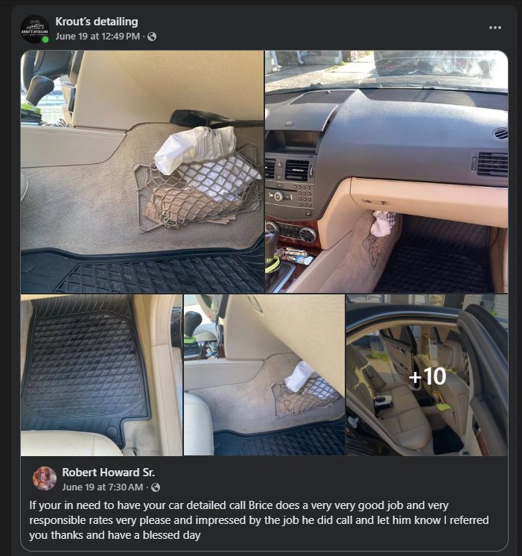Open the +10 more photos thumbnail

(427, 375)
